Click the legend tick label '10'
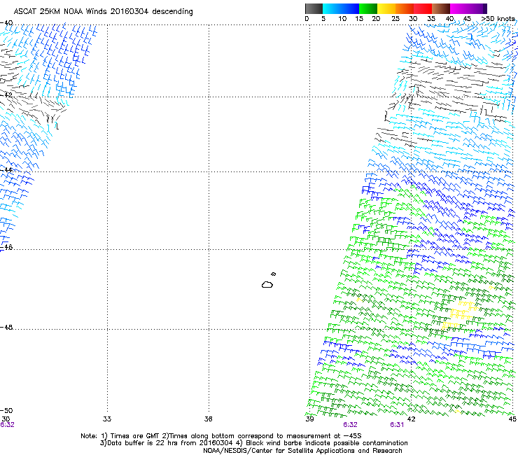 click(x=342, y=19)
